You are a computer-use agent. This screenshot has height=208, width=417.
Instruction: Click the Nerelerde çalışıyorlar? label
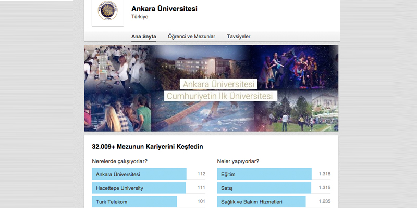(x=120, y=161)
